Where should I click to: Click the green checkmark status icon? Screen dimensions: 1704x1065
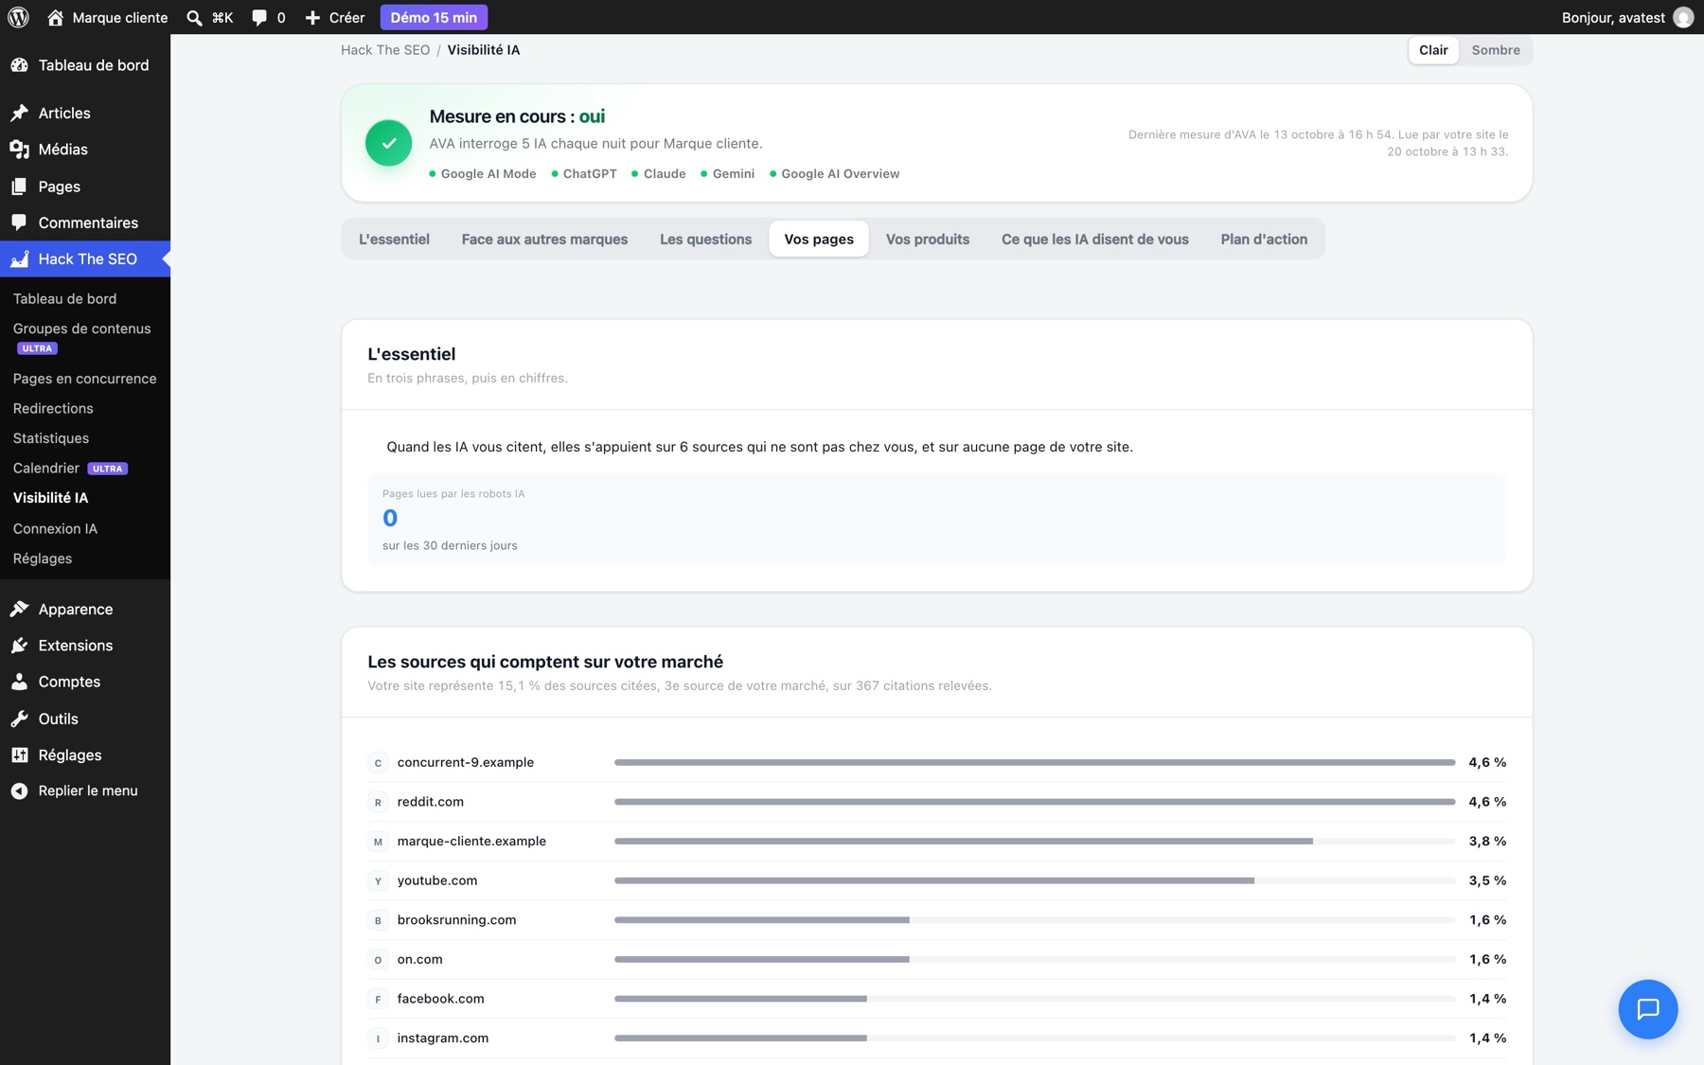[388, 143]
